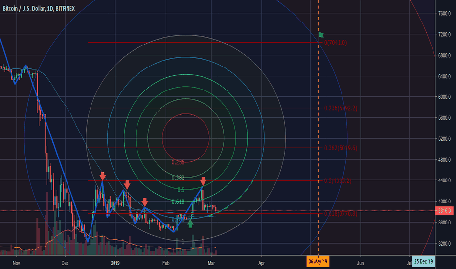The width and height of the screenshot is (456, 269).
Task: Click the 25 Dec '19 date label
Action: point(423,262)
